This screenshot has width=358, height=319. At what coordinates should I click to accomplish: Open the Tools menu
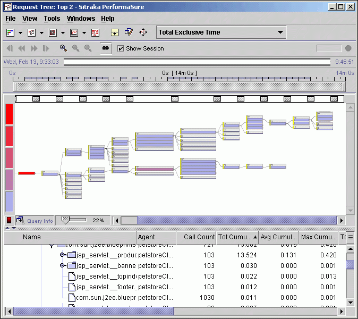[x=52, y=19]
